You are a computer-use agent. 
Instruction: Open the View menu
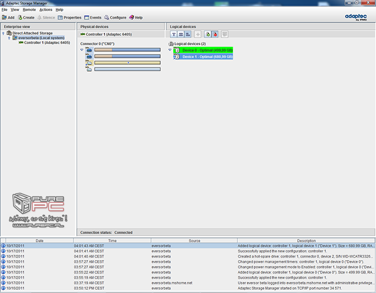point(15,9)
